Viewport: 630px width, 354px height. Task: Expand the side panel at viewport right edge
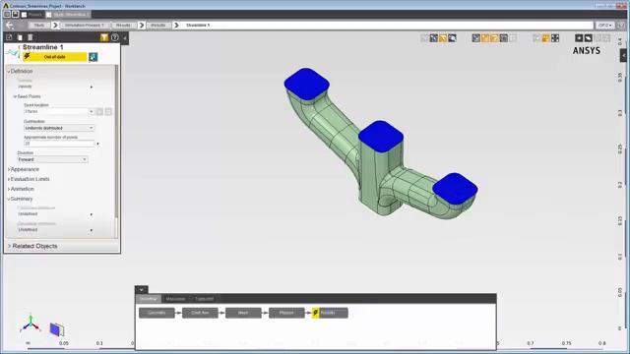(623, 55)
